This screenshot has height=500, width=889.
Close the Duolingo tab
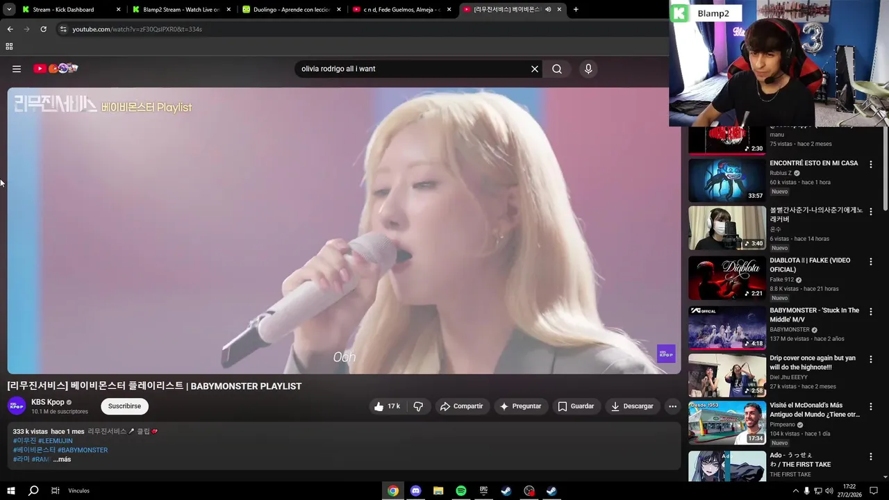[339, 10]
